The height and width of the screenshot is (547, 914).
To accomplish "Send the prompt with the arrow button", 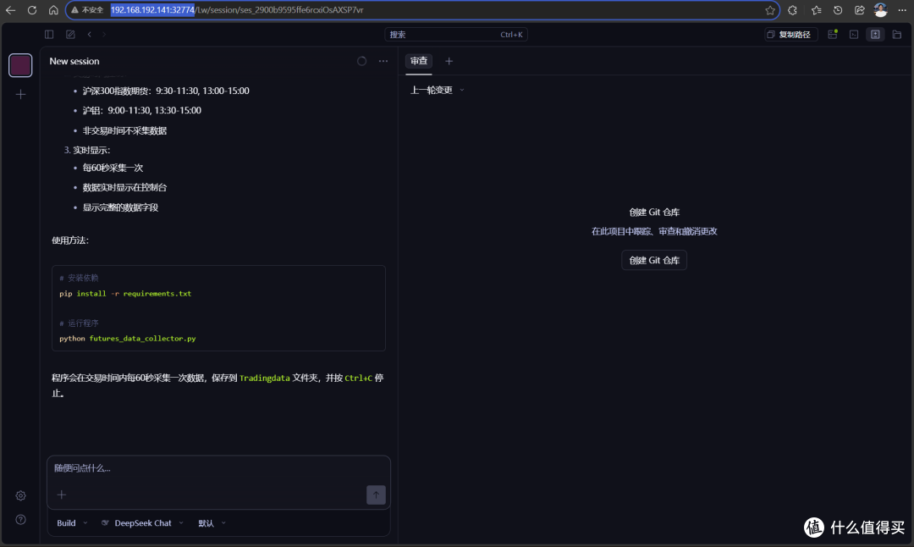I will pyautogui.click(x=376, y=495).
